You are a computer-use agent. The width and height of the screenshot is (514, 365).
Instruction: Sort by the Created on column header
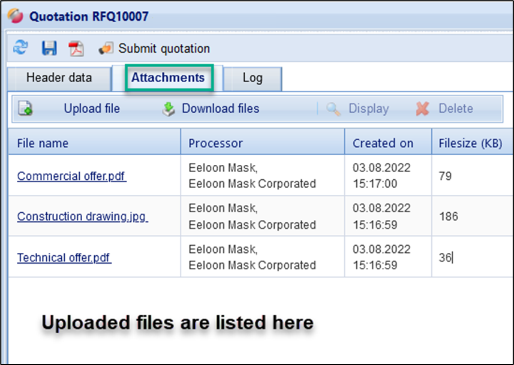pyautogui.click(x=383, y=143)
